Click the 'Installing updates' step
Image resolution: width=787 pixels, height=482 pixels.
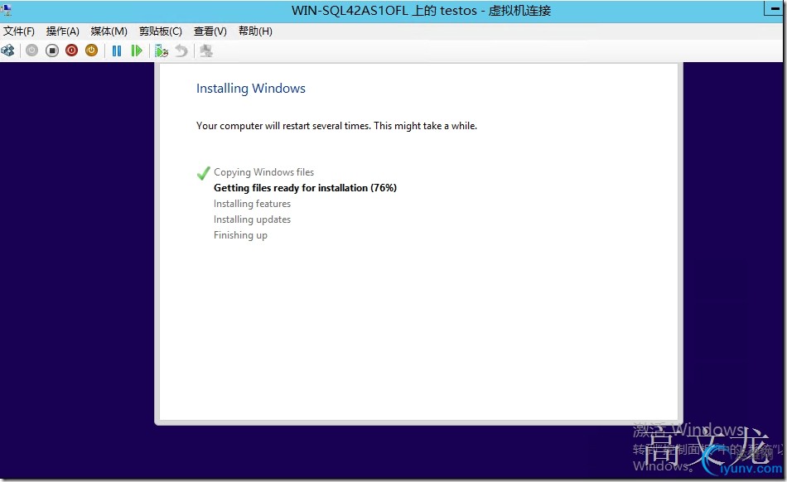tap(252, 219)
